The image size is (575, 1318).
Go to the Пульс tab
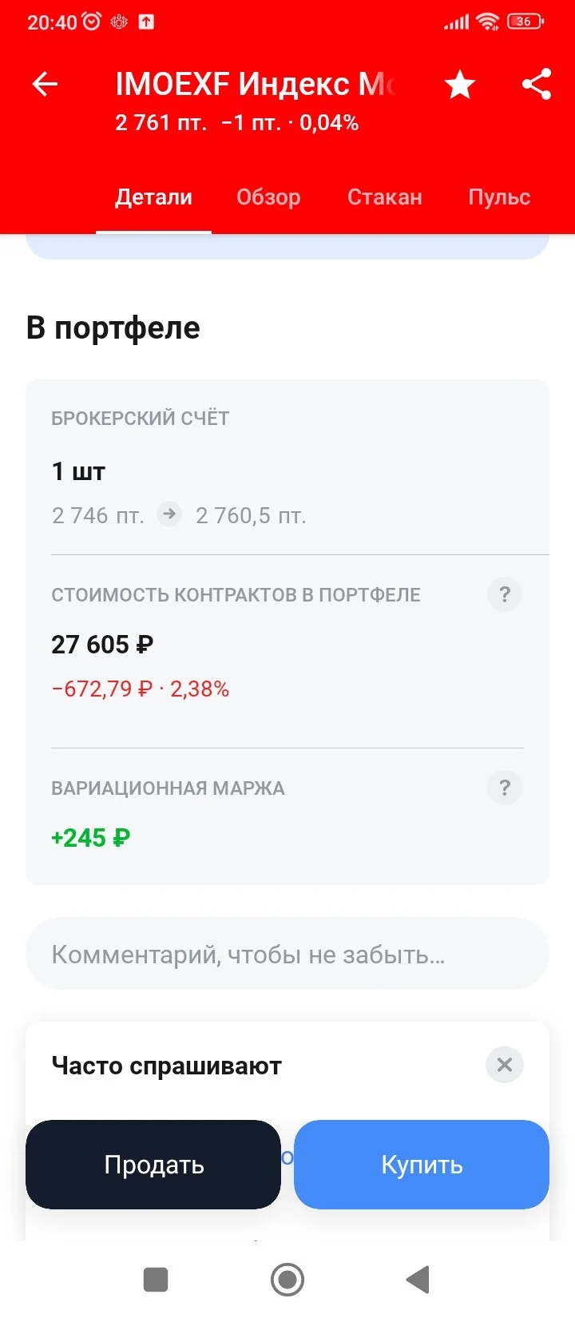[x=499, y=197]
